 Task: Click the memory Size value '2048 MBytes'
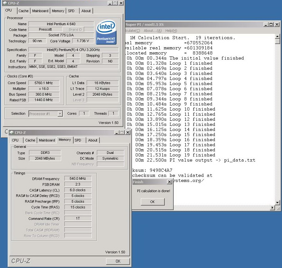pyautogui.click(x=45, y=158)
